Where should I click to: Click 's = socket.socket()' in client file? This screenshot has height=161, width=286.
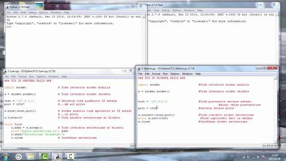(154, 91)
